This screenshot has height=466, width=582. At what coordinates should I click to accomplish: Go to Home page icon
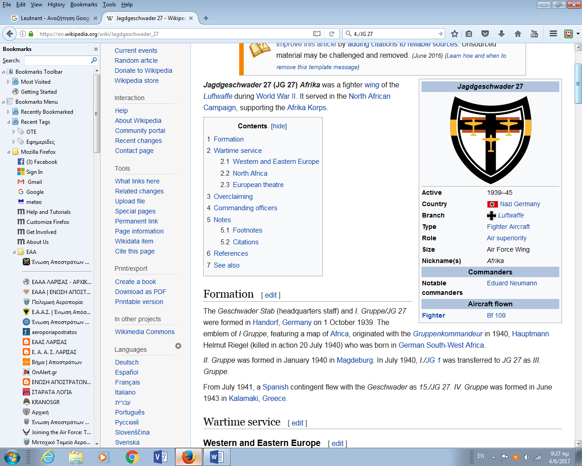pyautogui.click(x=517, y=34)
